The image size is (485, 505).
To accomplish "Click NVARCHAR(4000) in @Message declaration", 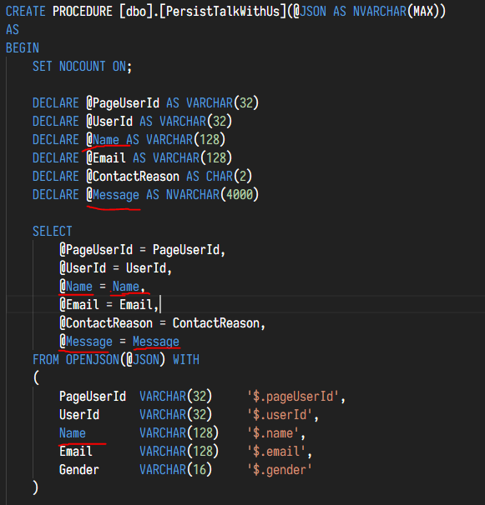I will [212, 194].
